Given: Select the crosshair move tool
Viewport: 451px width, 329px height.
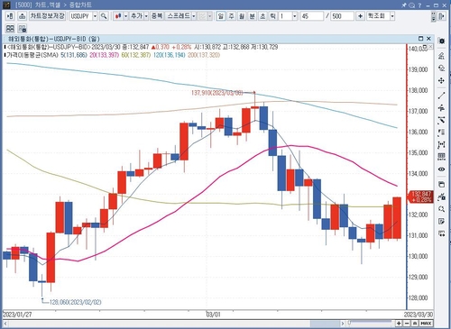Looking at the screenshot, I should (x=441, y=80).
